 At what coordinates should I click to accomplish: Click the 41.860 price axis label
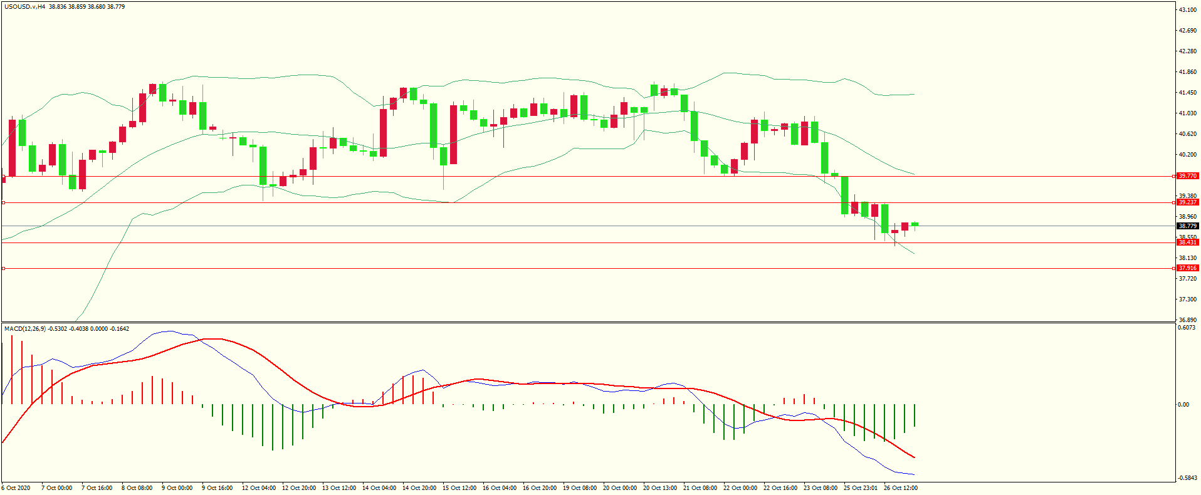coord(1188,72)
